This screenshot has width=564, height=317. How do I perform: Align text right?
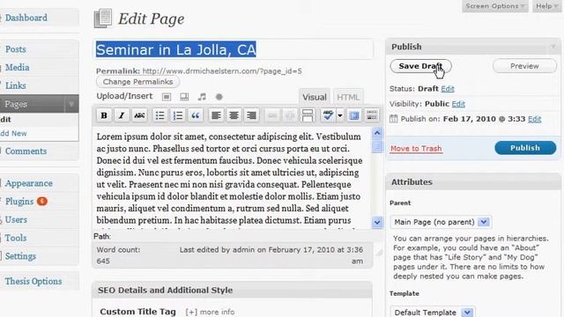coord(251,115)
